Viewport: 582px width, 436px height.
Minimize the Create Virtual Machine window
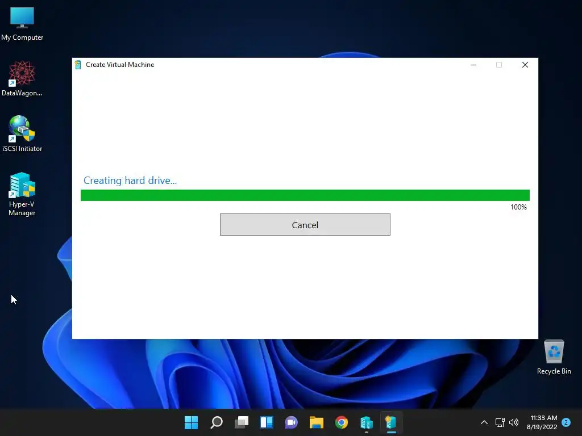click(x=473, y=65)
